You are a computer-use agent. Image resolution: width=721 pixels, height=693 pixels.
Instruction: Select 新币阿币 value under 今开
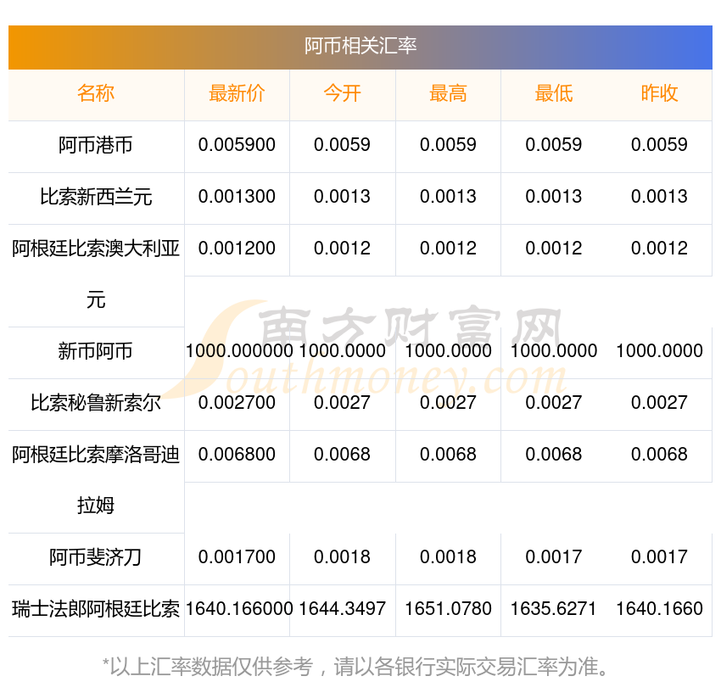pyautogui.click(x=342, y=351)
